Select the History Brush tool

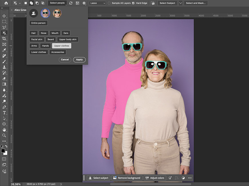[4, 73]
